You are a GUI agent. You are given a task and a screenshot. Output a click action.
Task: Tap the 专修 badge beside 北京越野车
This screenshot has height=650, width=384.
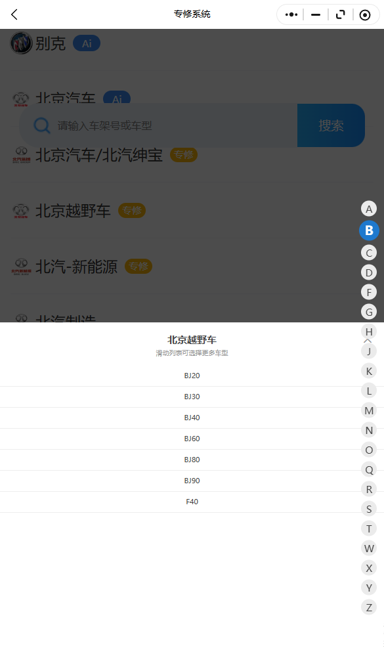[132, 210]
